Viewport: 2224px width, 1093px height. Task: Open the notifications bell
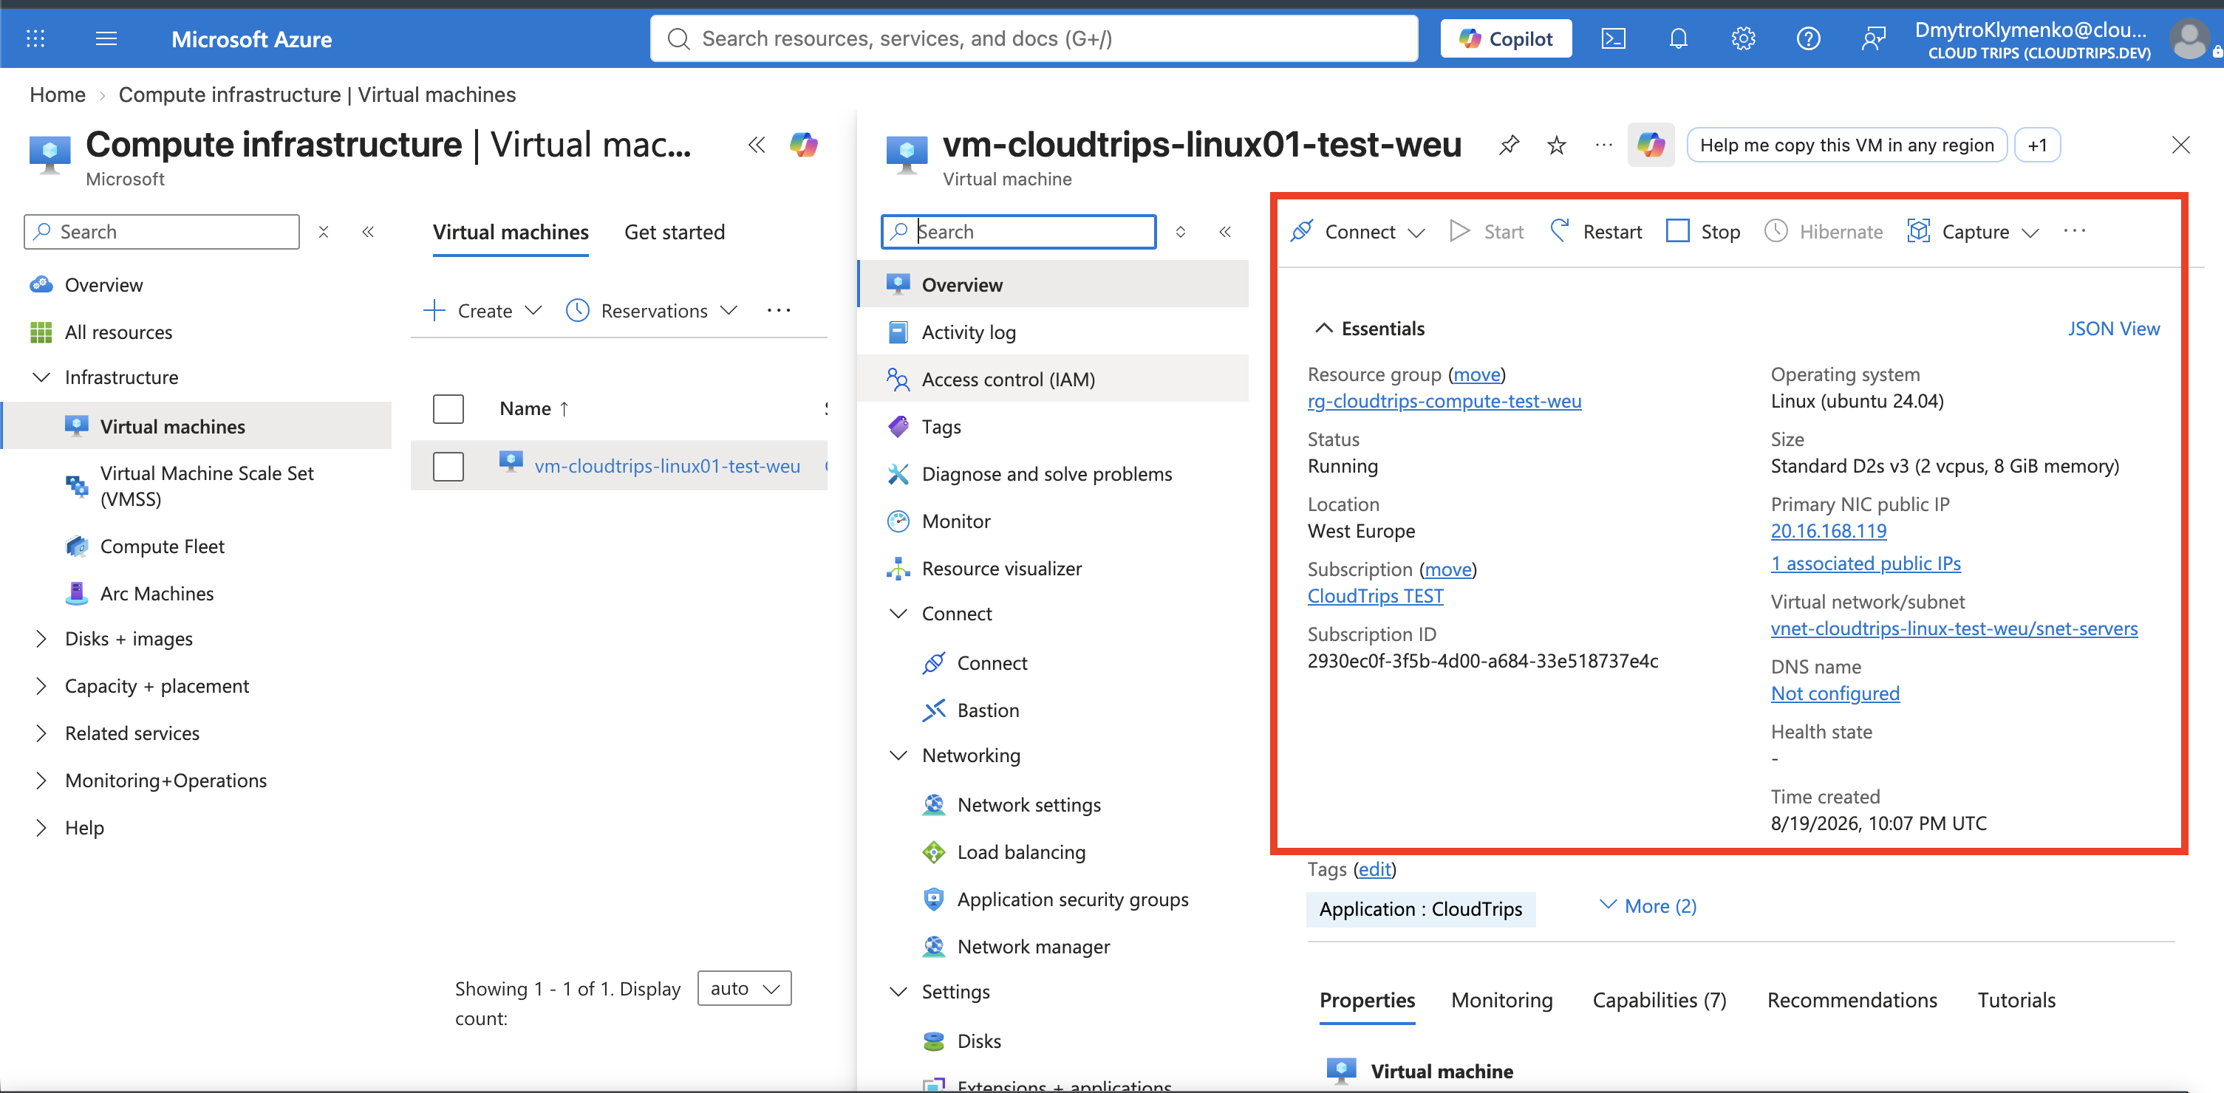1677,39
